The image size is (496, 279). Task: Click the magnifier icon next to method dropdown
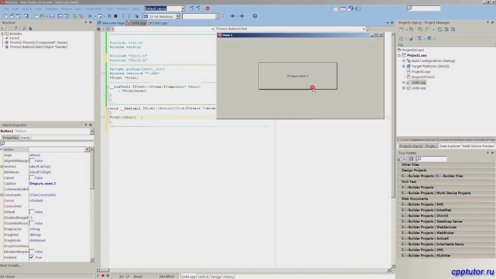(369, 29)
